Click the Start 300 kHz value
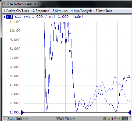Viewport: 132px width, 121px height. 18,119
